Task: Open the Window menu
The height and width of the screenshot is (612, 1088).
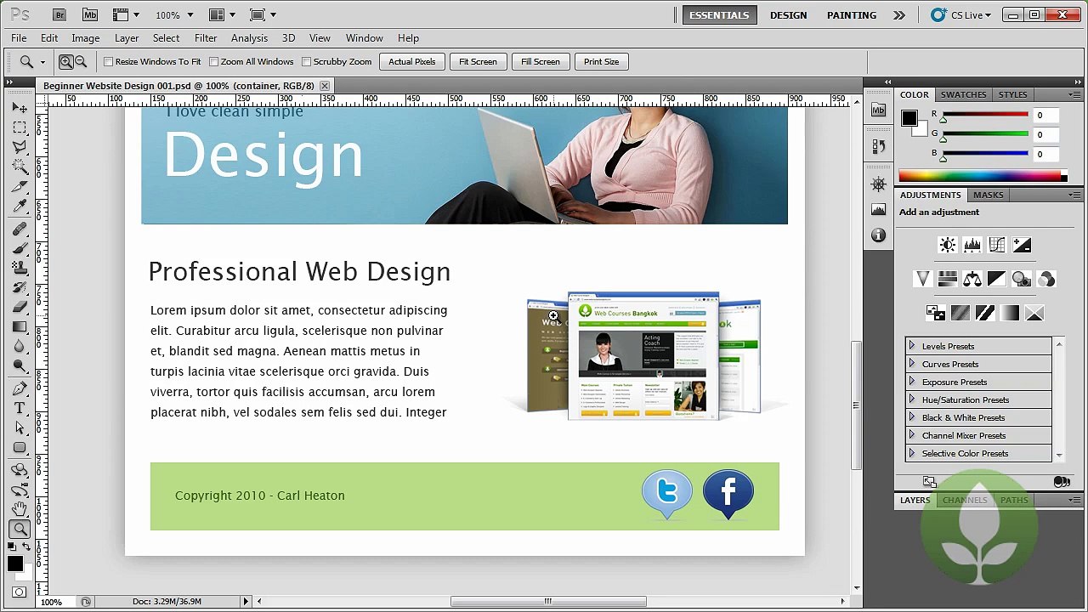Action: [x=364, y=38]
